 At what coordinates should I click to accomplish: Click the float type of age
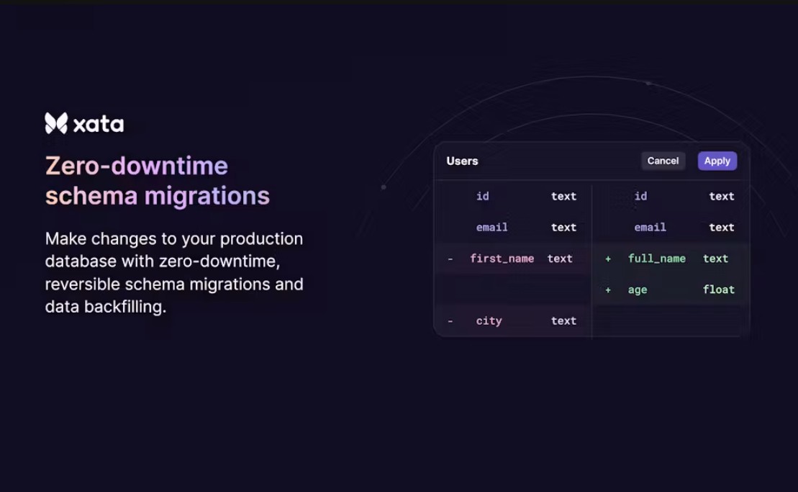(719, 290)
